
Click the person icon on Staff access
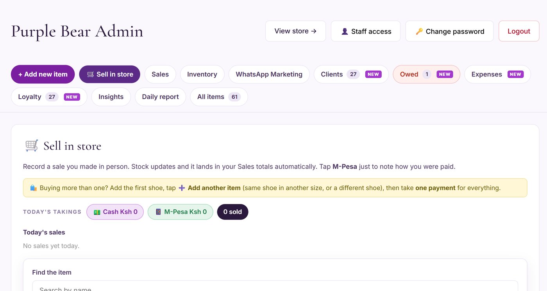click(345, 32)
